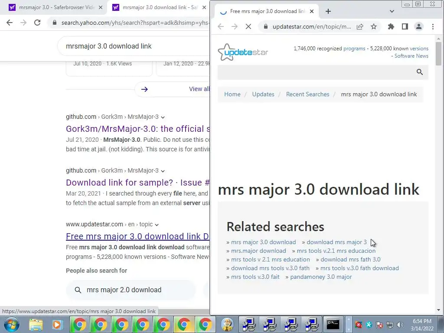This screenshot has width=444, height=333.
Task: Toggle the browser side panel icon
Action: (405, 26)
